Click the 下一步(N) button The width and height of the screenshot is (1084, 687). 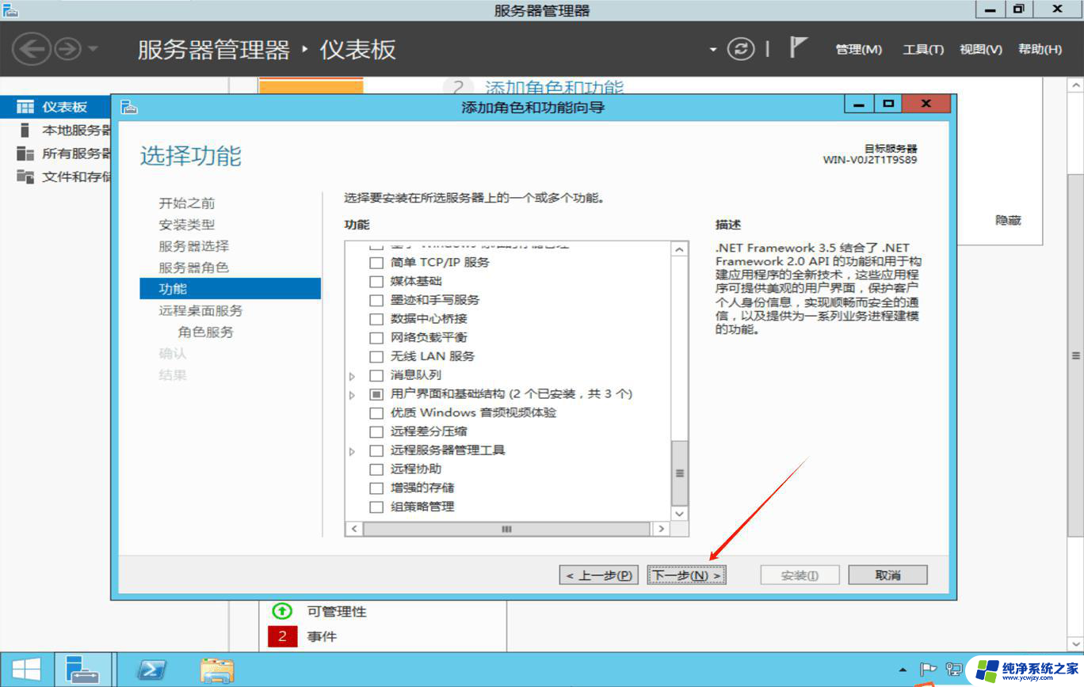click(x=687, y=575)
